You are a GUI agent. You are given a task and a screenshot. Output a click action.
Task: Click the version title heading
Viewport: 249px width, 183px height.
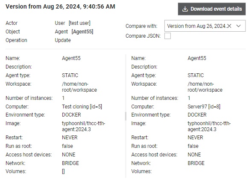(60, 7)
